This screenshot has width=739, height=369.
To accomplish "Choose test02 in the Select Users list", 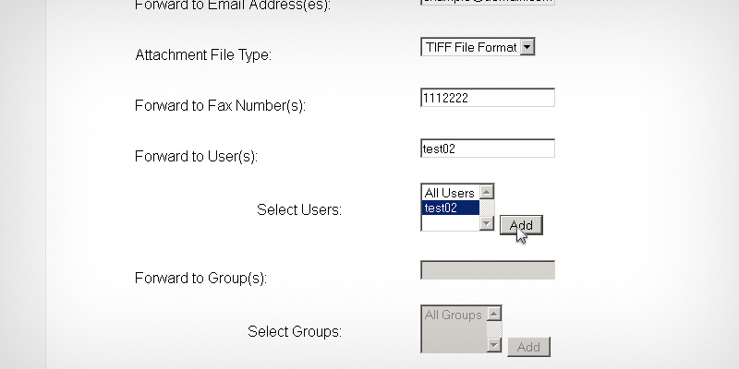I will pyautogui.click(x=450, y=208).
